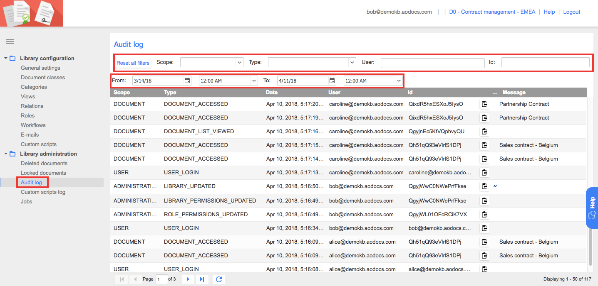Copy Id icon for LIBRARY_UPDATED row
Viewport: 598px width, 286px height.
tap(484, 186)
